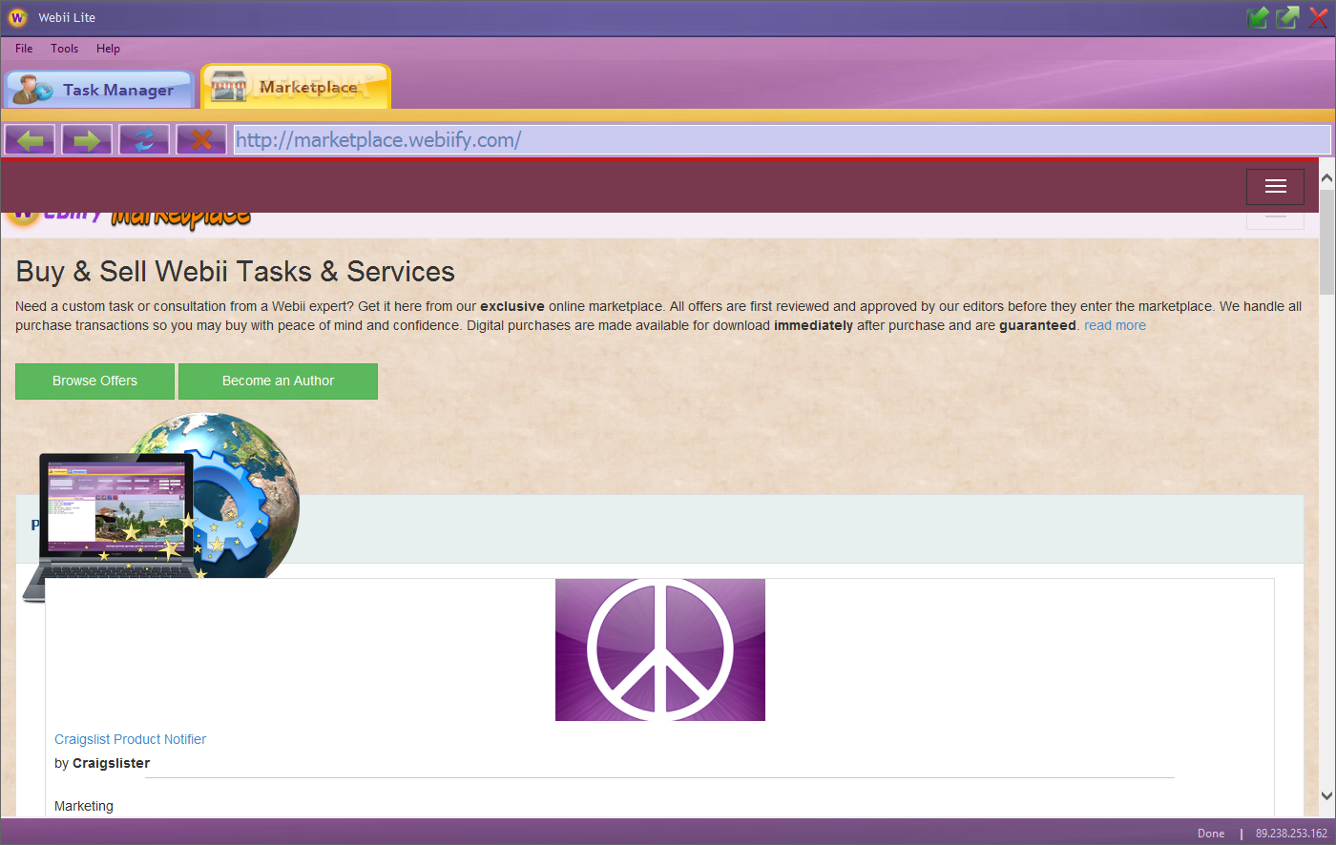Image resolution: width=1336 pixels, height=845 pixels.
Task: Click the first green arrow window button
Action: (x=1258, y=17)
